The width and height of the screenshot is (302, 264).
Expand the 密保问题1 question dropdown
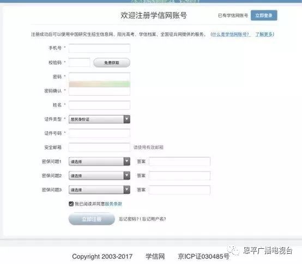[99, 162]
